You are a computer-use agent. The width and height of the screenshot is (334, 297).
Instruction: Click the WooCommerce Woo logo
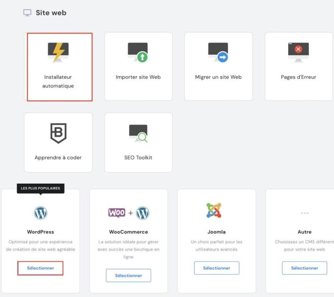[x=117, y=213]
